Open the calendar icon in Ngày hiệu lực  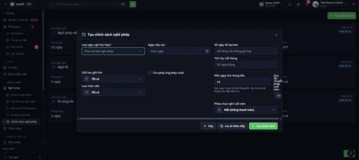click(207, 51)
